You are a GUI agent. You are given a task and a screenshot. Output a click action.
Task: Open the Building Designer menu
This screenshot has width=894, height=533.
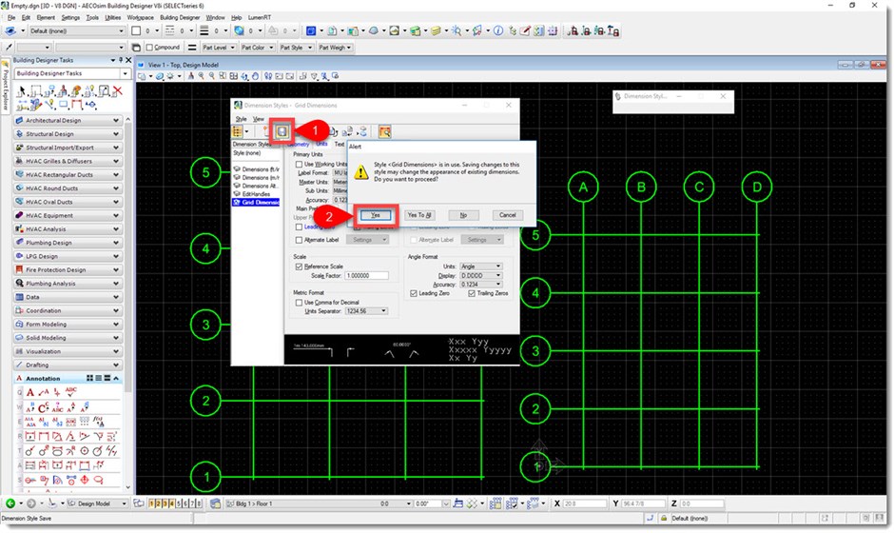180,18
